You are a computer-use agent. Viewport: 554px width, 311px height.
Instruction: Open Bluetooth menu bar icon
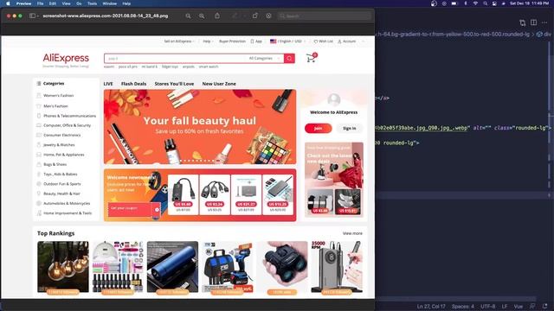point(466,3)
